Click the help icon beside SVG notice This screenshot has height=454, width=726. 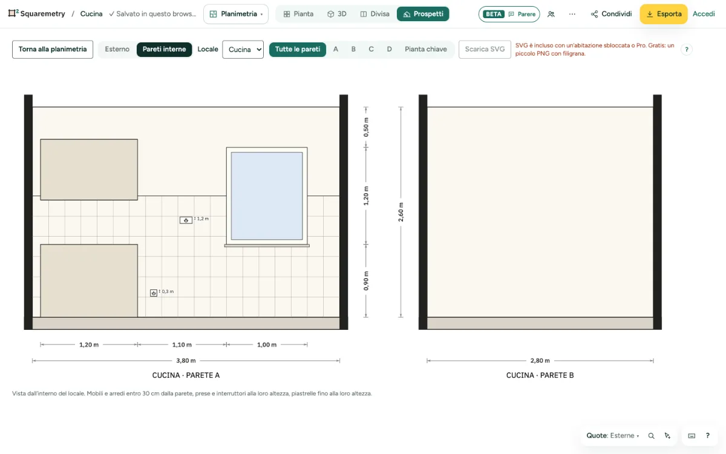(686, 50)
